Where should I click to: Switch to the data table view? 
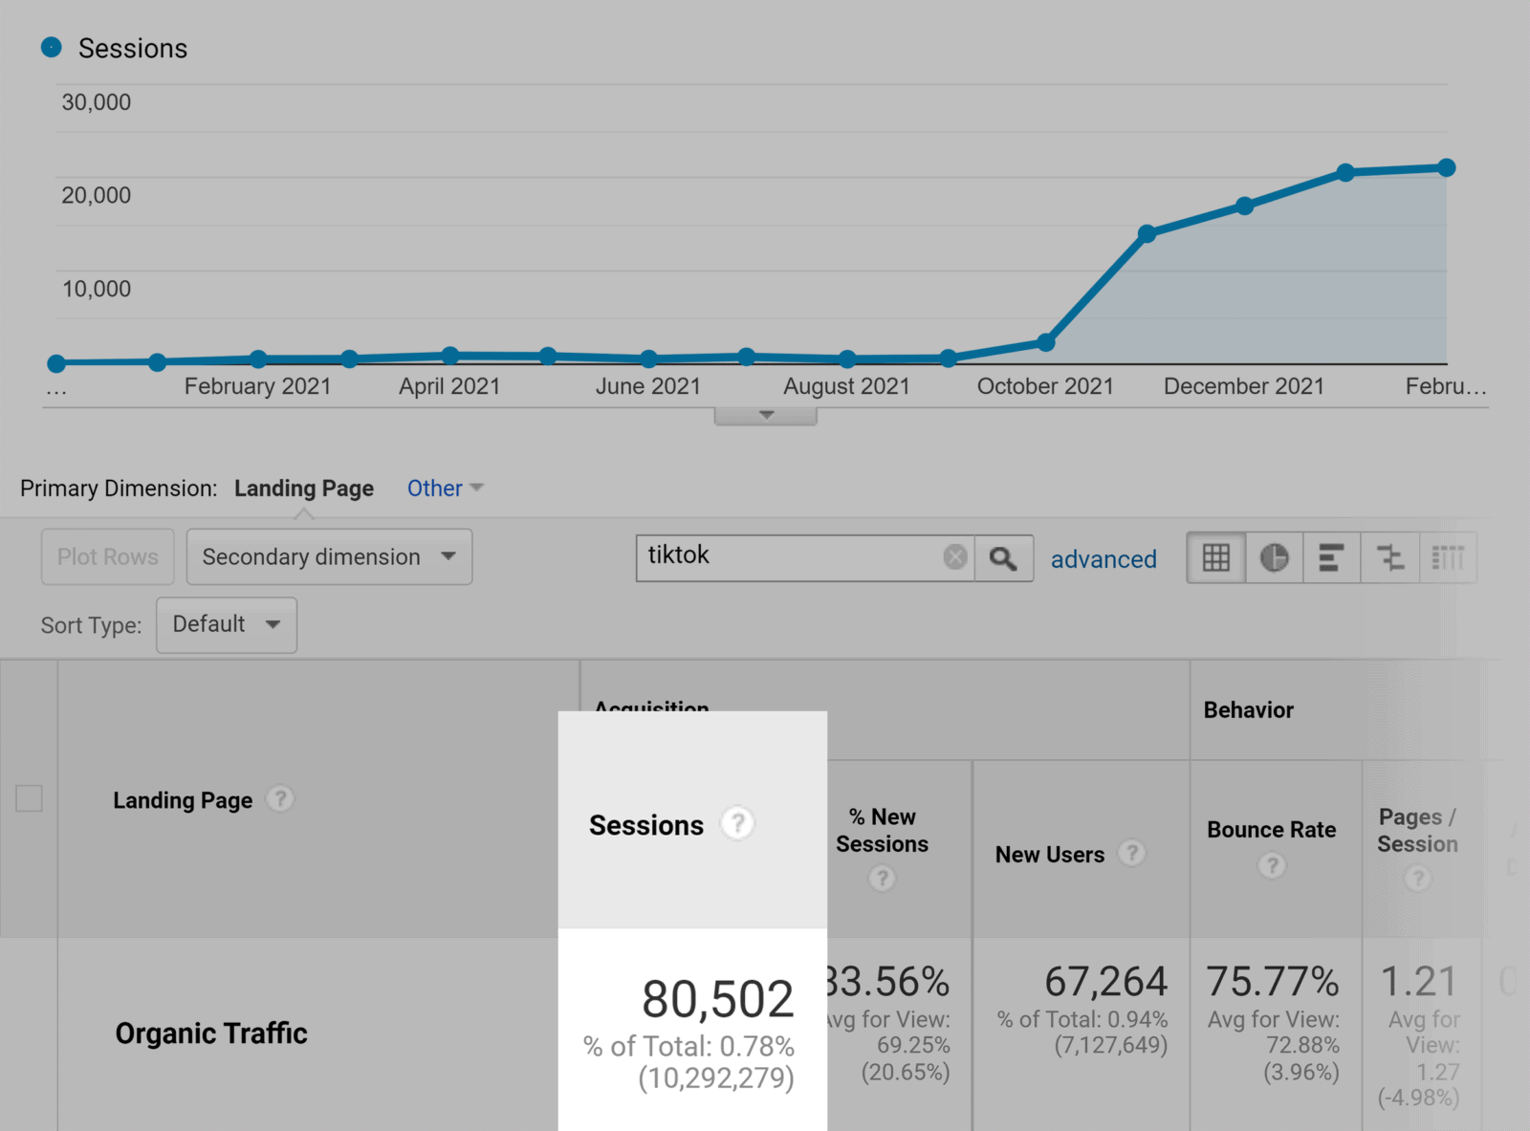point(1215,556)
